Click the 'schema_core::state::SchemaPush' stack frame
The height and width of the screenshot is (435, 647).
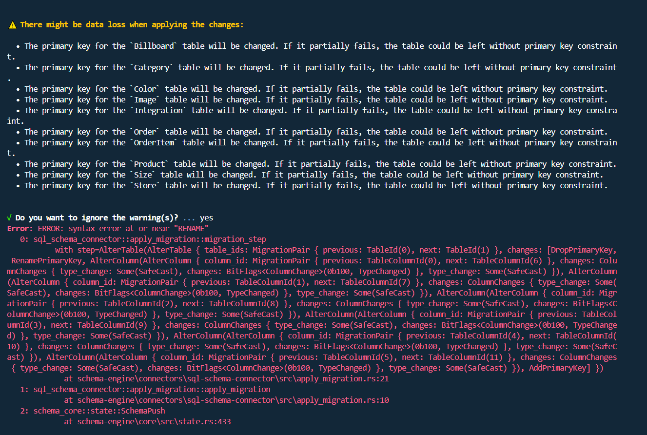click(x=99, y=411)
